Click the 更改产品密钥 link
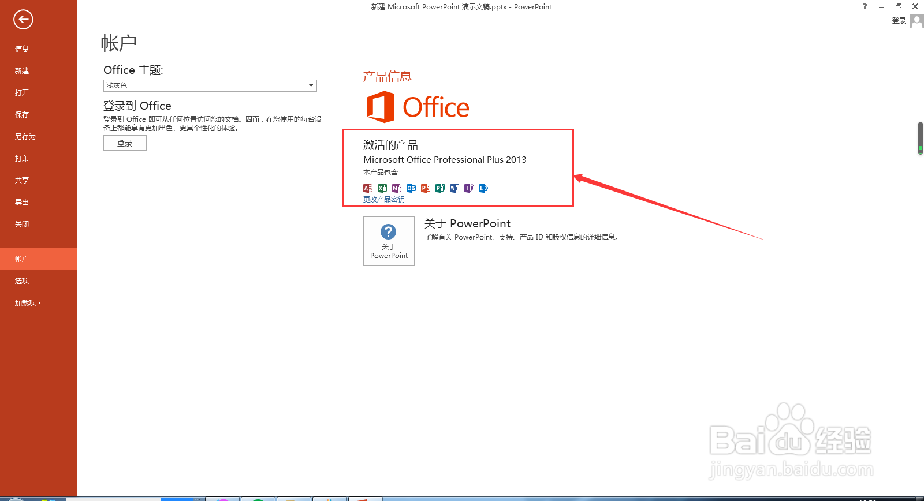 (383, 200)
